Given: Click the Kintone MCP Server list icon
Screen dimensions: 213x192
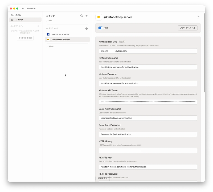Looking at the screenshot, I should 48,40.
